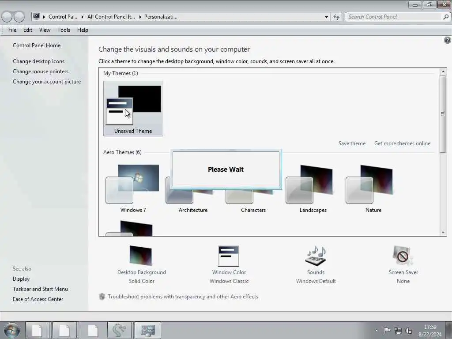Open the File menu
452x339 pixels.
click(12, 30)
